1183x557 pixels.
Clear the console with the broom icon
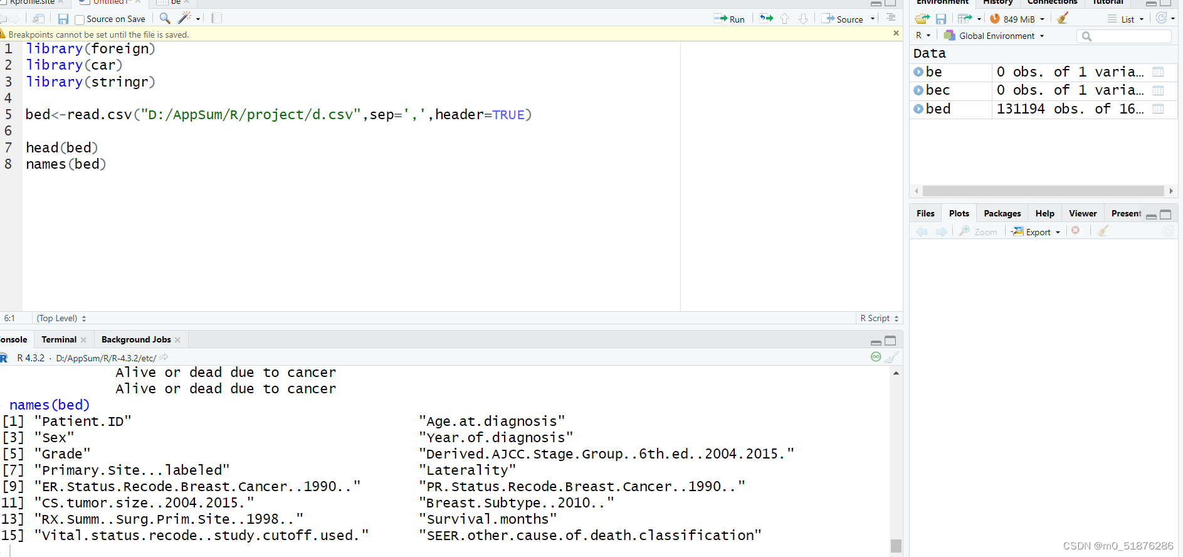click(892, 358)
